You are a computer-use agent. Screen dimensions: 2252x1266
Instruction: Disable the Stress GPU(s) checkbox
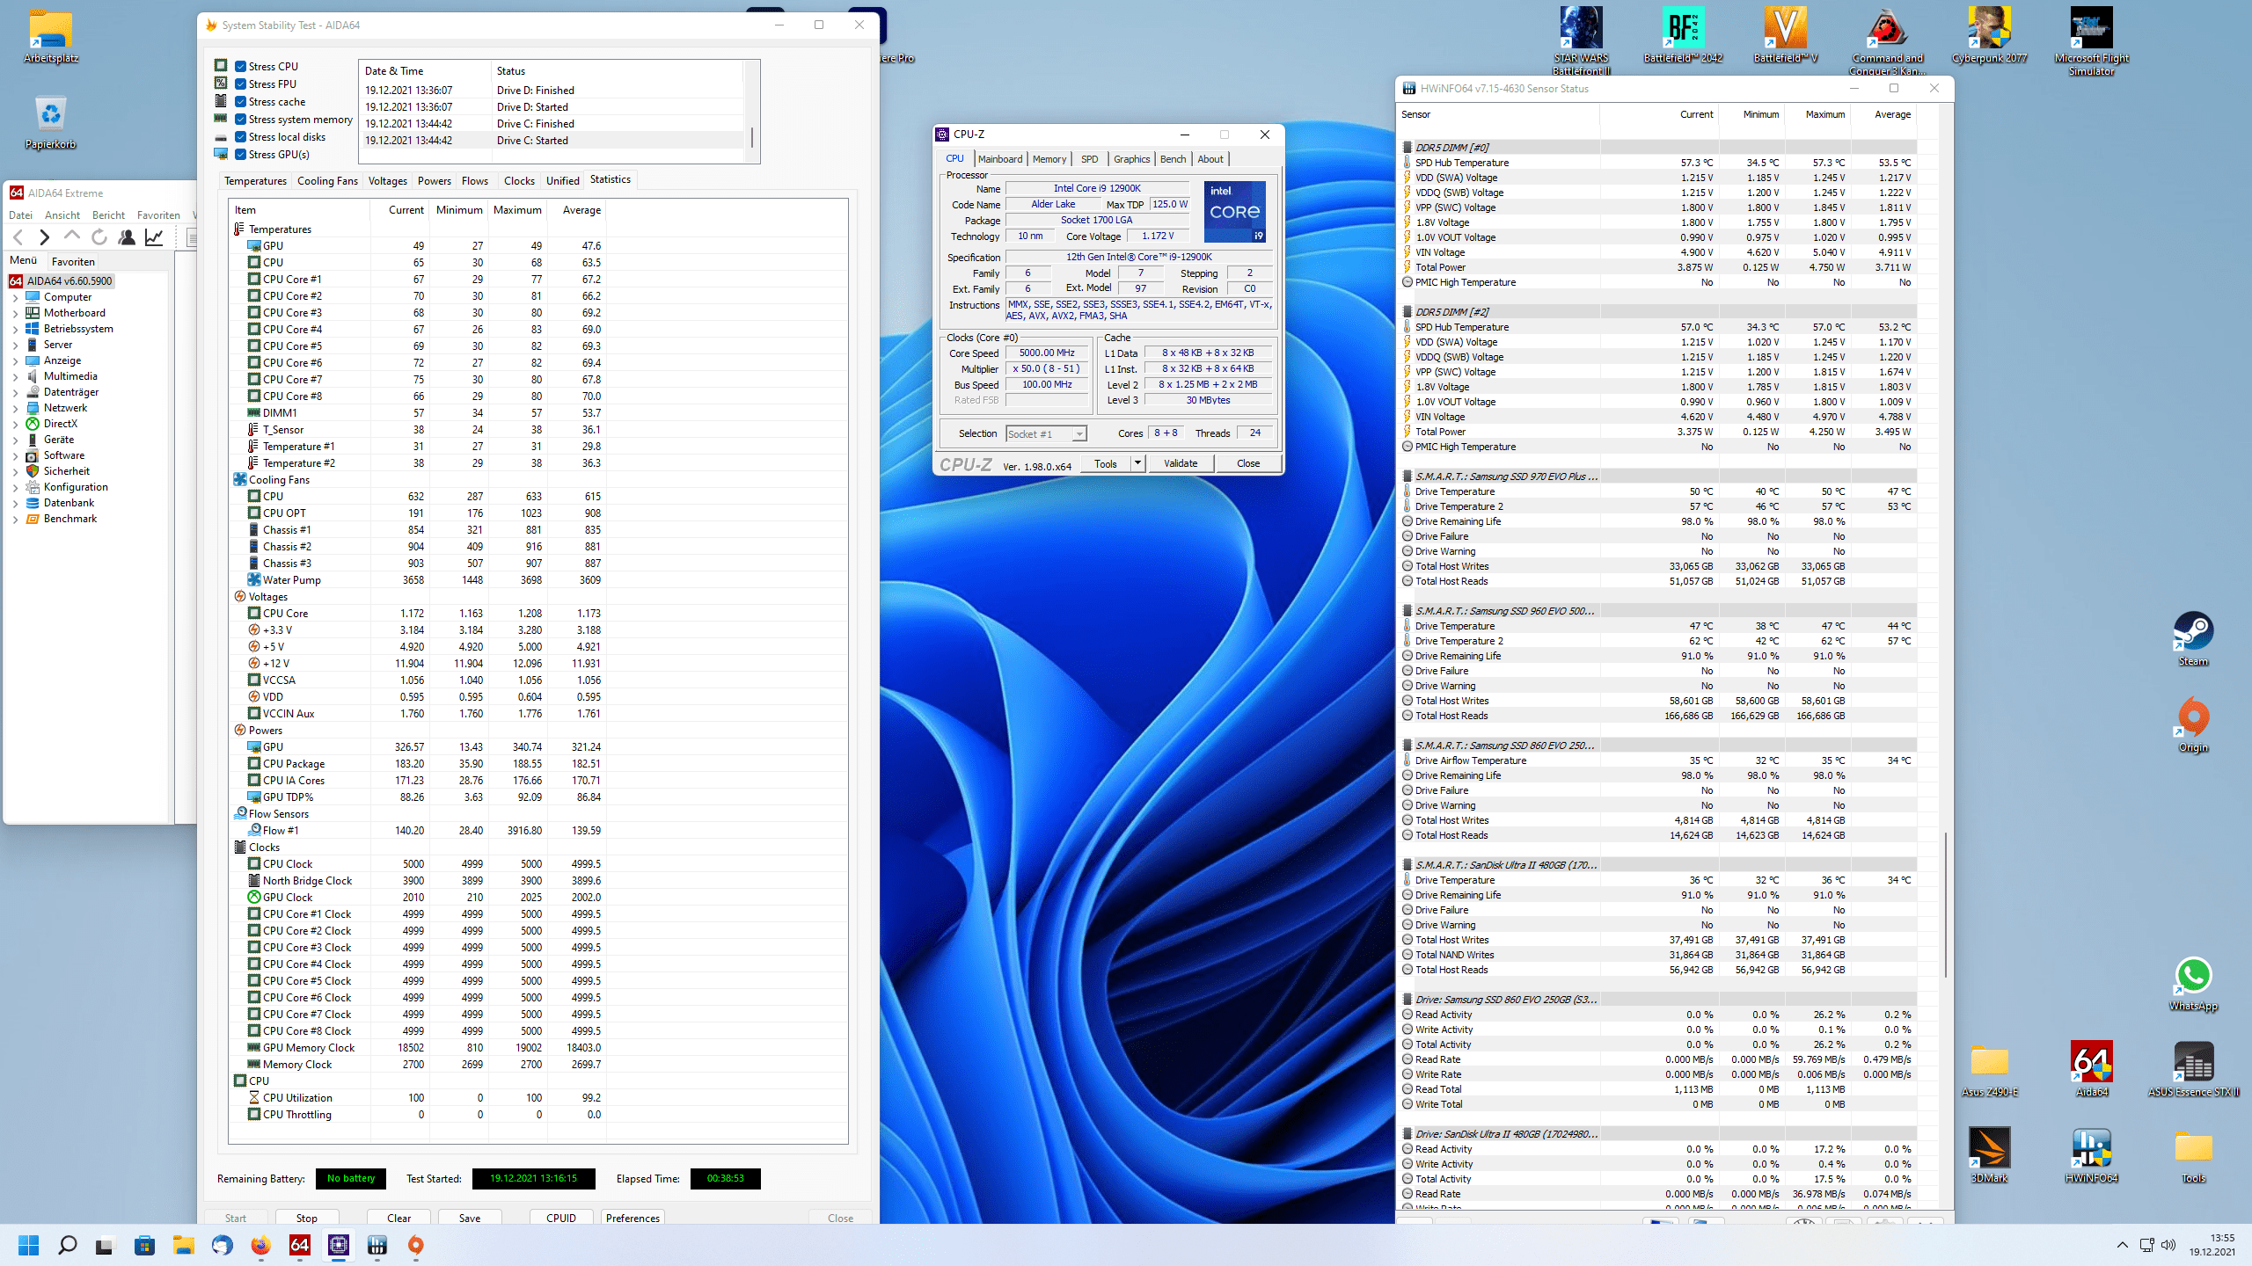pos(240,155)
